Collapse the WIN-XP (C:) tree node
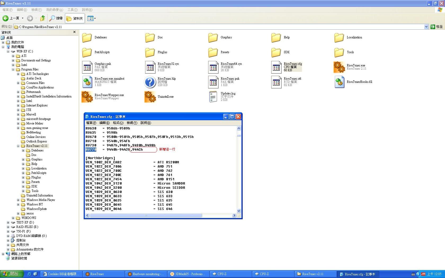Viewport: 445px width, 278px height. pyautogui.click(x=8, y=51)
